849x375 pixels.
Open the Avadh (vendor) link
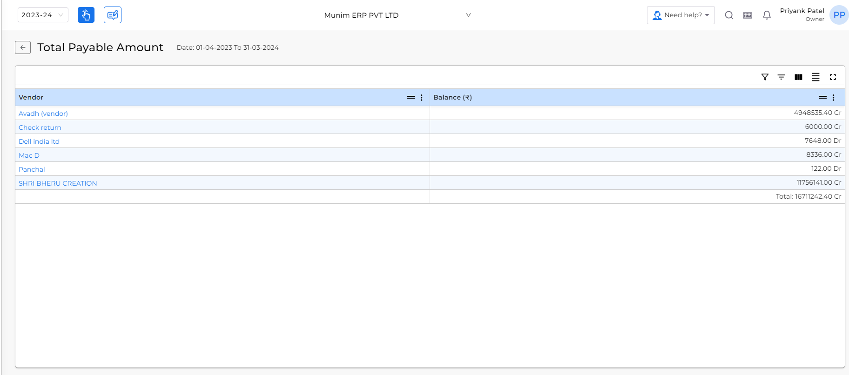click(x=43, y=114)
